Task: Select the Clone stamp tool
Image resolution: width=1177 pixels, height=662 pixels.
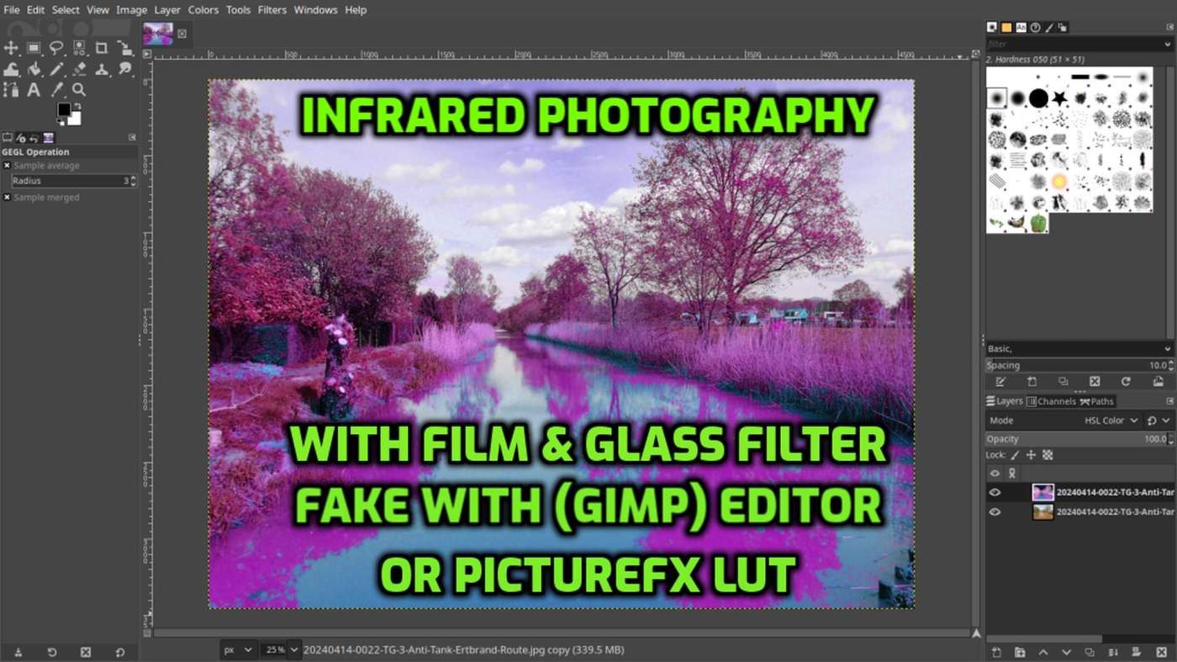Action: (x=102, y=69)
